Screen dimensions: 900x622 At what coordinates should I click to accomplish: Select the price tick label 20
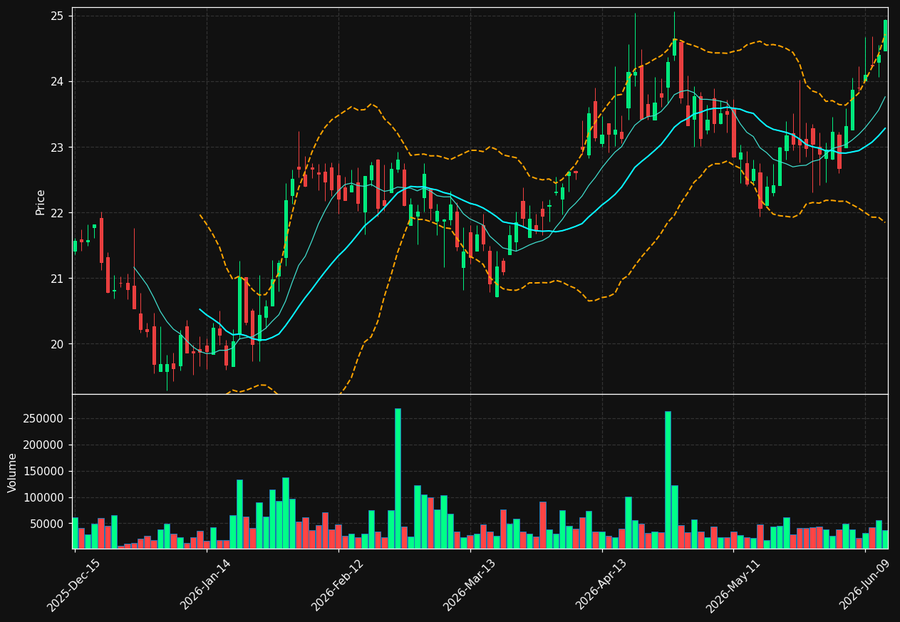click(57, 344)
